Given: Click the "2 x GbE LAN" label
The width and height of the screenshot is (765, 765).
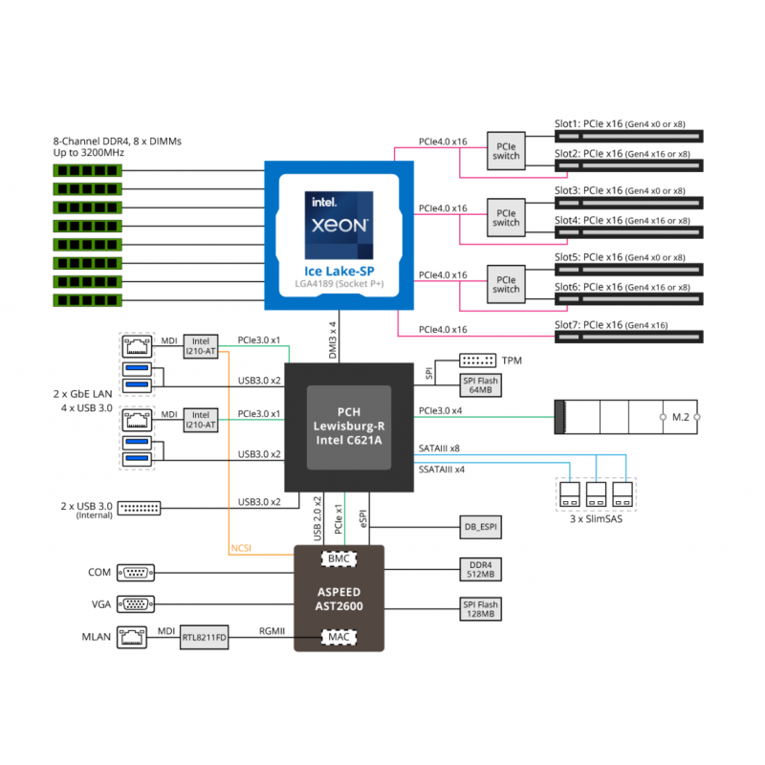Looking at the screenshot, I should [x=82, y=394].
